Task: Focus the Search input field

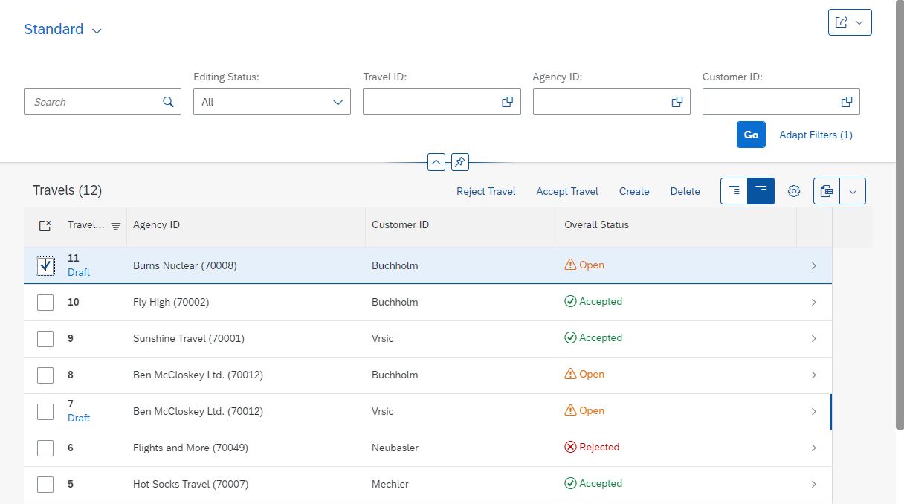Action: coord(103,102)
